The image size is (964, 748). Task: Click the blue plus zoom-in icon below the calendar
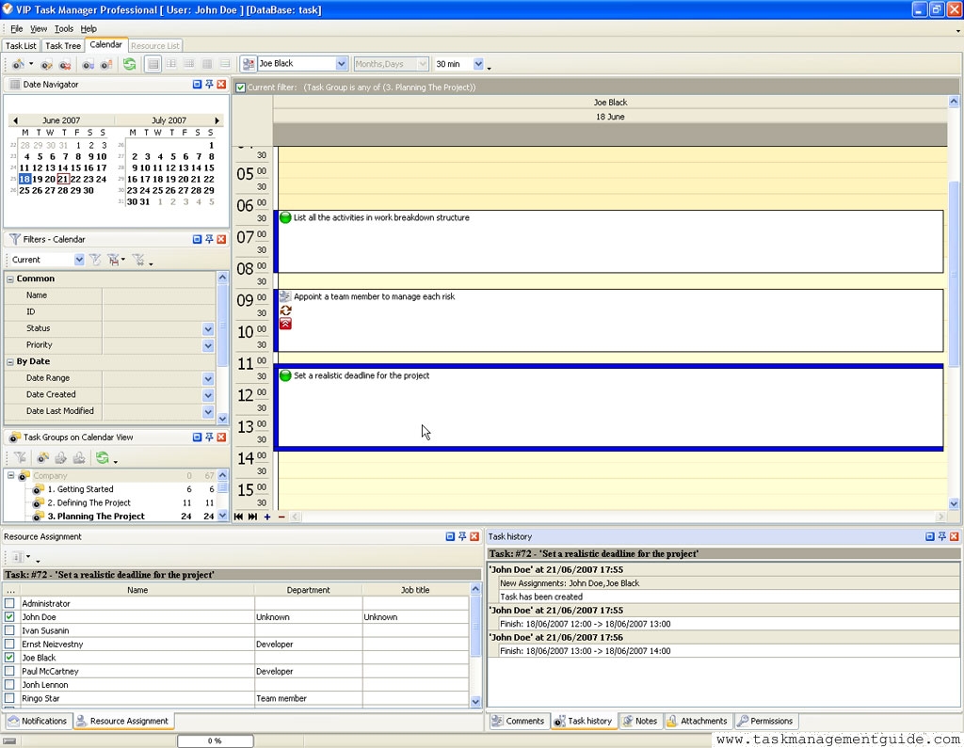click(267, 517)
